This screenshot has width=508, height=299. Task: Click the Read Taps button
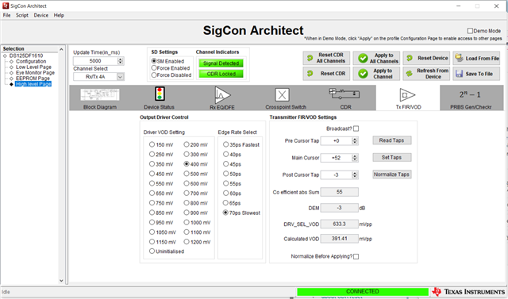(391, 140)
